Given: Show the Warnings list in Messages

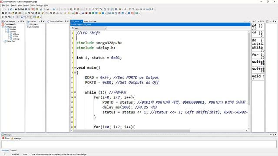Looking at the screenshot, I should pyautogui.click(x=16, y=138).
